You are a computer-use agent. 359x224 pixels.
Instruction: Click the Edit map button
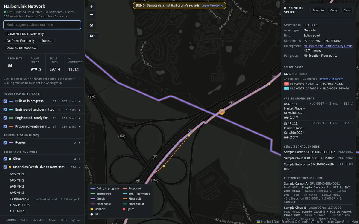tap(93, 36)
